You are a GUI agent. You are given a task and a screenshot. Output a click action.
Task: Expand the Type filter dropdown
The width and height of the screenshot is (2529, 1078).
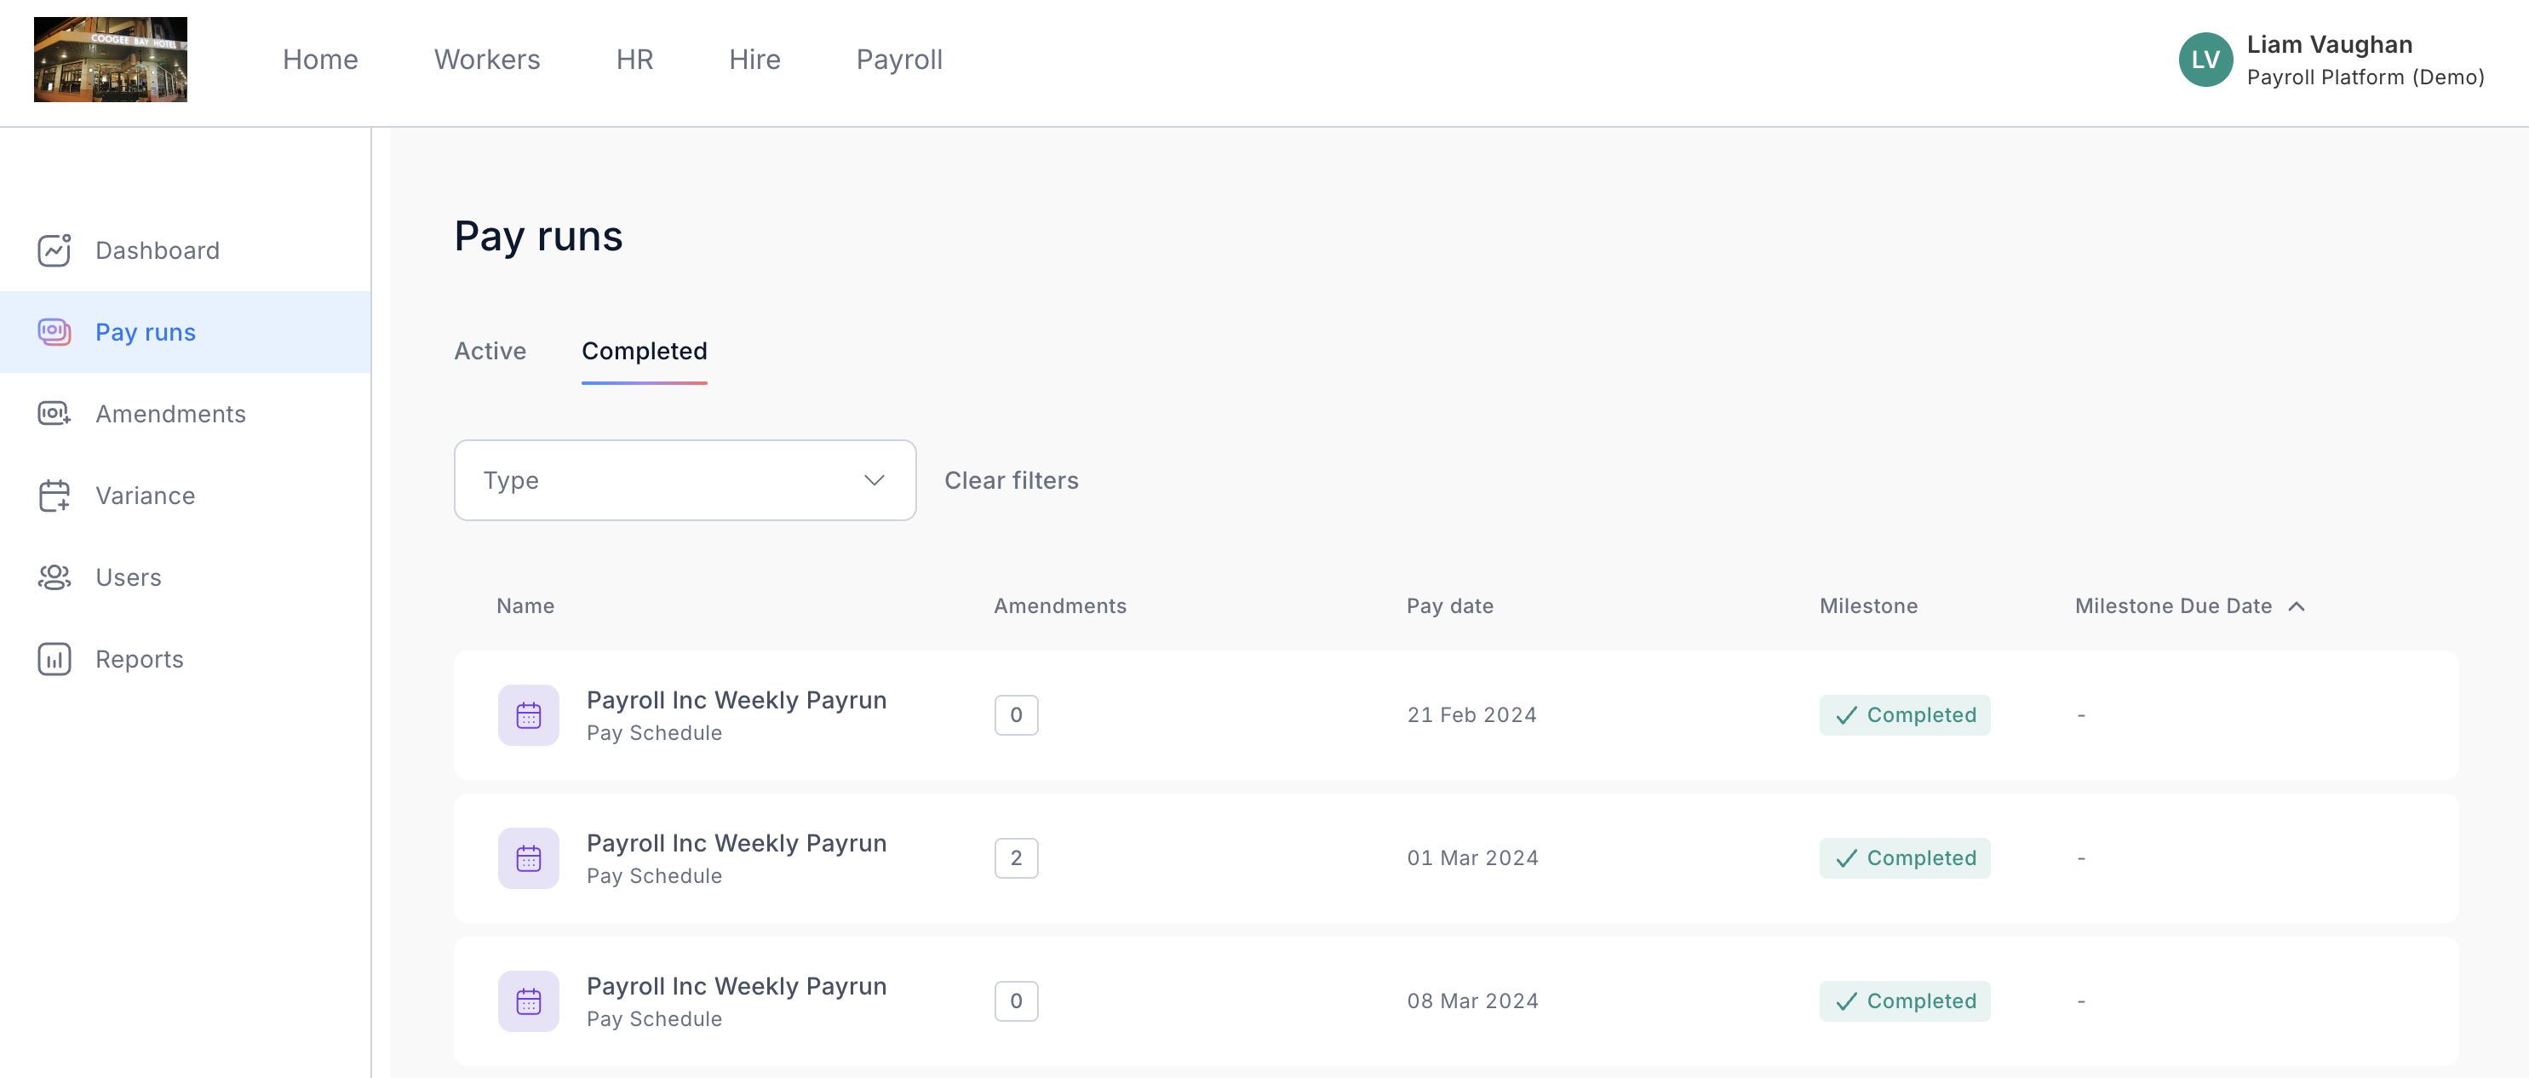pos(685,480)
